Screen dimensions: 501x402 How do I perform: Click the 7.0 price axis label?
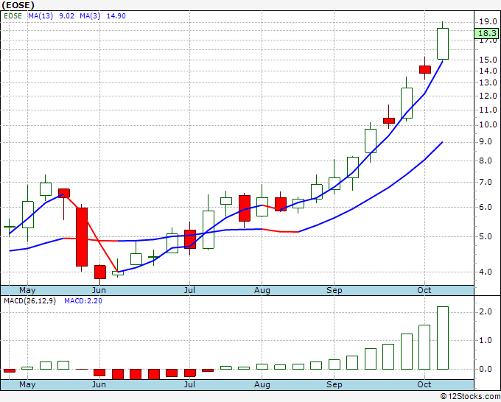coord(486,183)
